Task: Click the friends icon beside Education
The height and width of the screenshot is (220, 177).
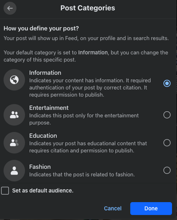Action: [x=14, y=143]
